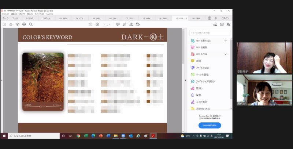Open the 保護 protect tool
Image resolution: width=293 pixels, height=149 pixels.
pyautogui.click(x=198, y=95)
